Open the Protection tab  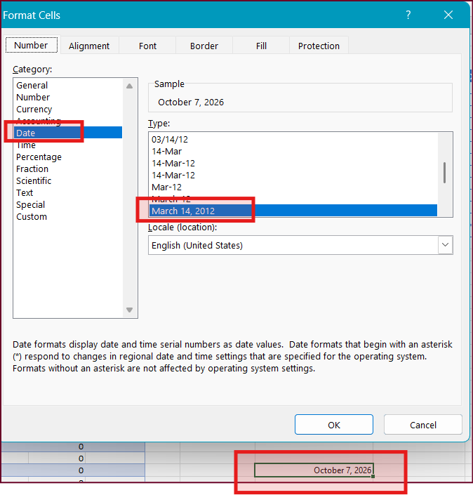click(319, 46)
